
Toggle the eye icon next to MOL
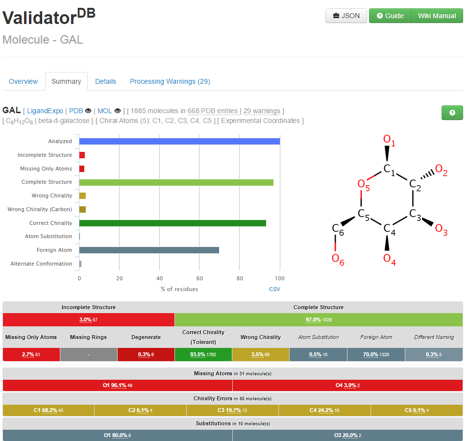pyautogui.click(x=118, y=111)
